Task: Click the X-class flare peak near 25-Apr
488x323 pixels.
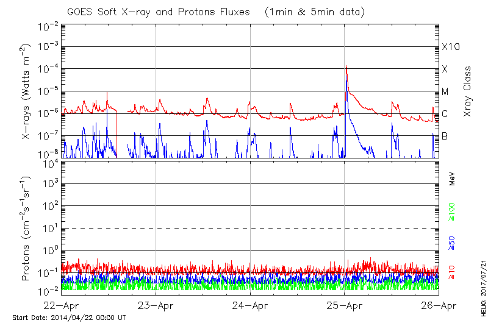Action: coord(346,66)
